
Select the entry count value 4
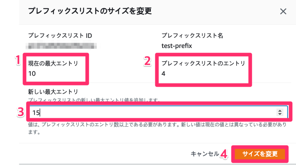click(163, 73)
